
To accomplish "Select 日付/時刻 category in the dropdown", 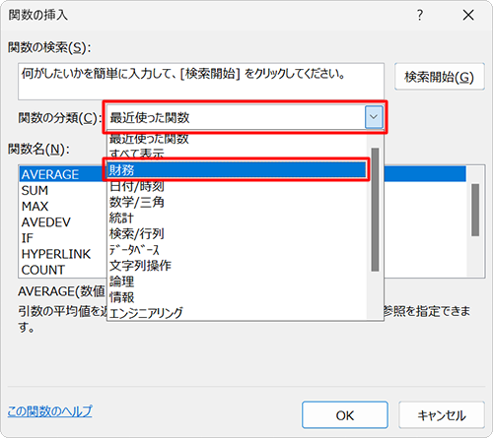I will (237, 186).
